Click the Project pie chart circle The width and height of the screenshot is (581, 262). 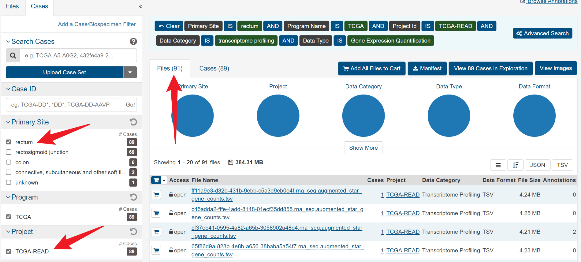coord(278,116)
